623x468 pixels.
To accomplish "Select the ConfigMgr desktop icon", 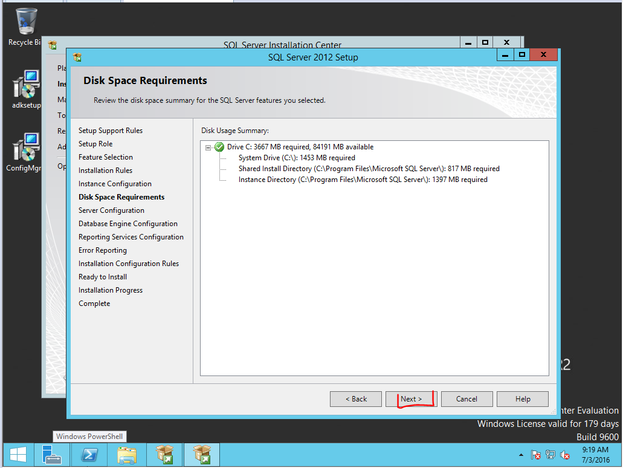I will (25, 152).
